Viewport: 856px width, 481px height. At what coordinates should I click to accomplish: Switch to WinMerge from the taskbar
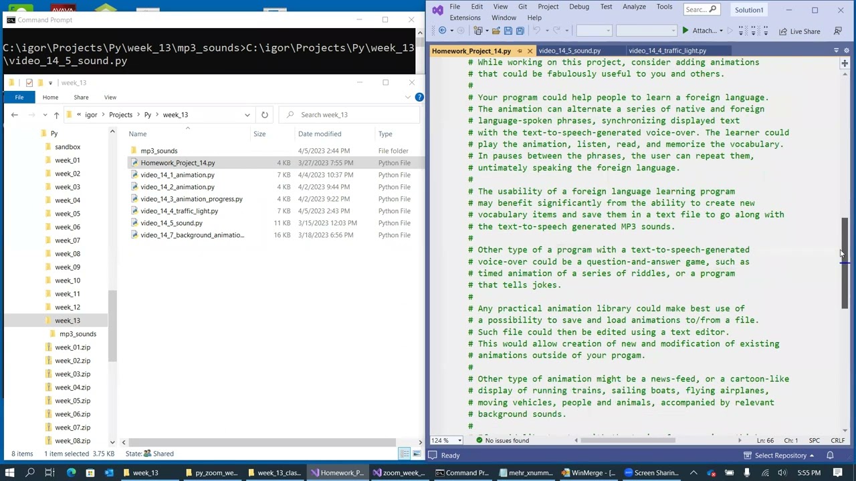point(589,473)
